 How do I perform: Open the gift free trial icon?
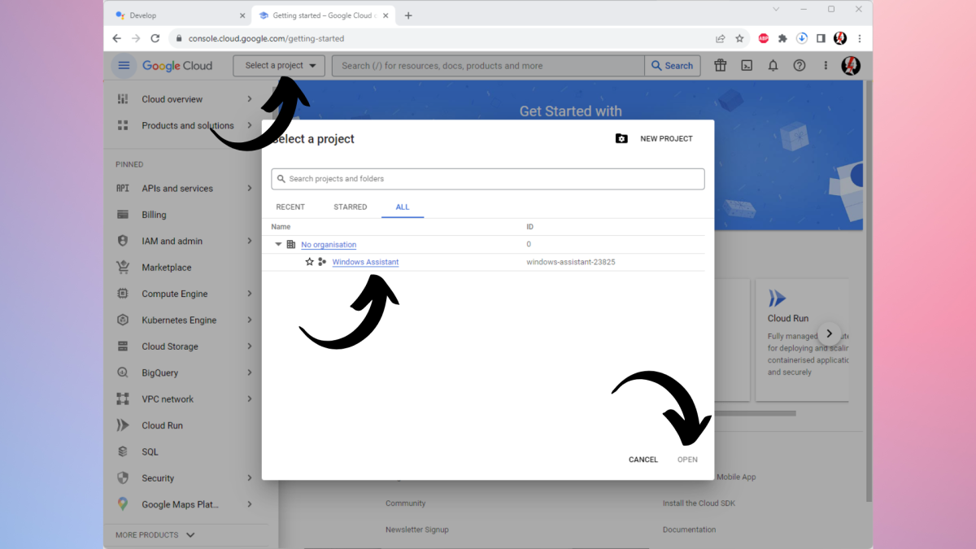click(x=720, y=66)
